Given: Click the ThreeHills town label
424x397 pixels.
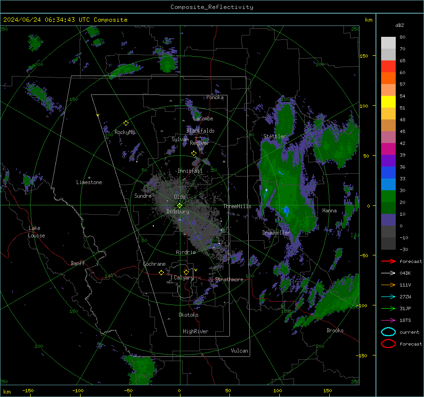Looking at the screenshot, I should point(237,206).
